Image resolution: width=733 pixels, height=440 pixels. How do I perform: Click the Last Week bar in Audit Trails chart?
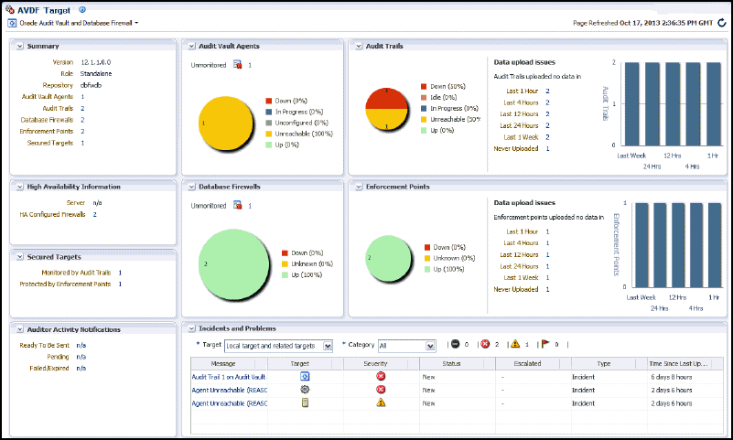click(631, 103)
